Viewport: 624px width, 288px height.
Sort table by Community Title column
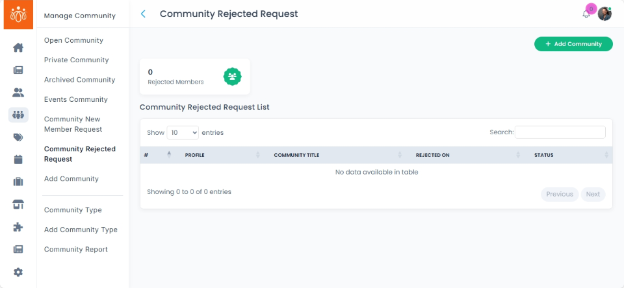tap(338, 155)
